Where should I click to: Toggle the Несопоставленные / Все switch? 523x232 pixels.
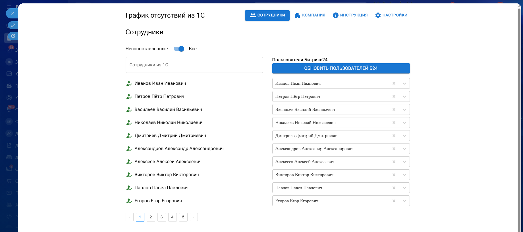(179, 49)
